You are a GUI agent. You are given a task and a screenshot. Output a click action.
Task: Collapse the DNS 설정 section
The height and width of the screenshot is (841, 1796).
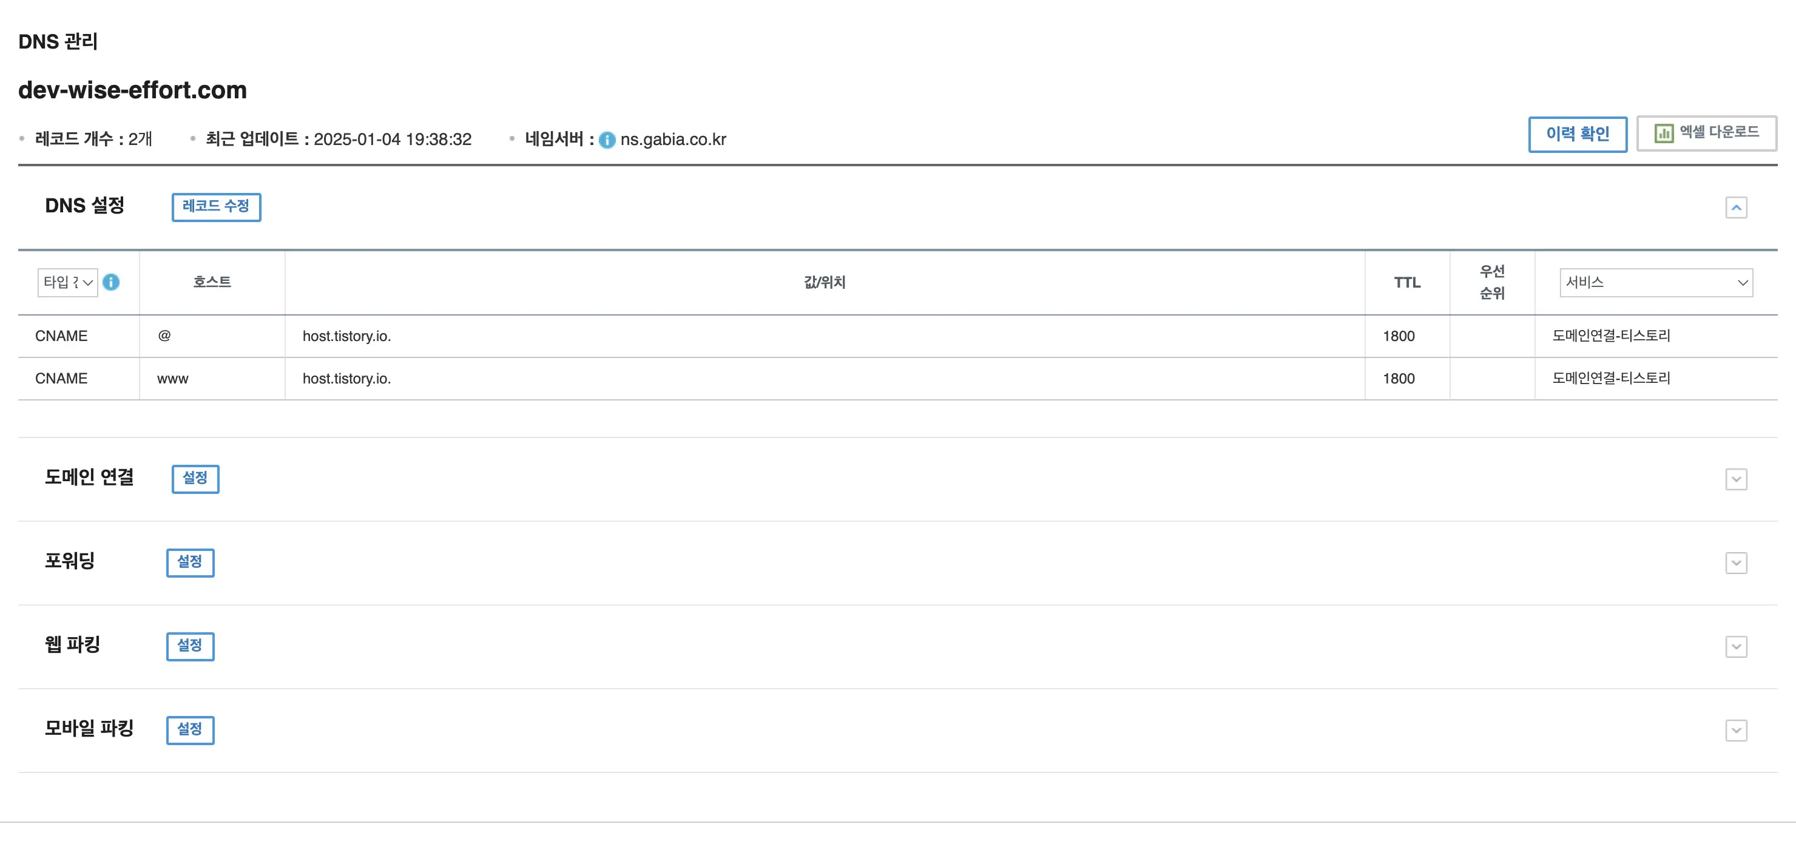1736,208
